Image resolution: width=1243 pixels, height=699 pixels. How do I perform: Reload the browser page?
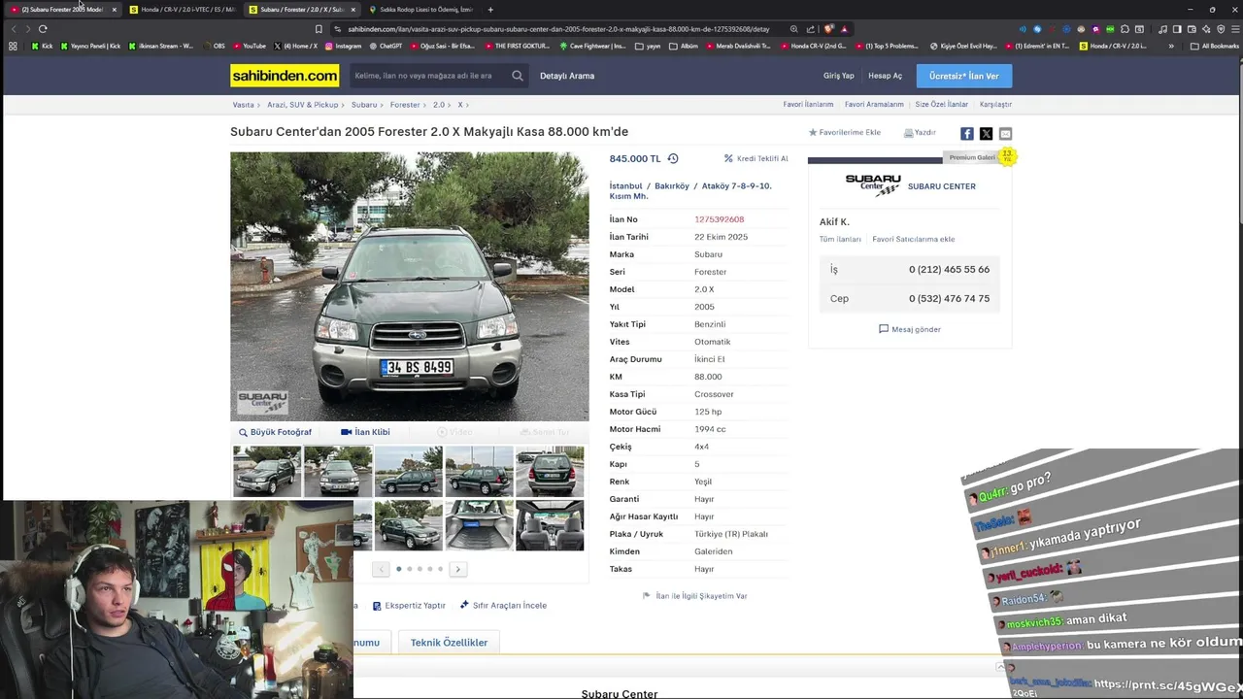(43, 29)
